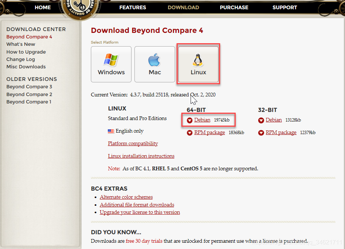This screenshot has width=345, height=249.
Task: Click the Current Version 4.3.7 text
Action: tap(153, 95)
